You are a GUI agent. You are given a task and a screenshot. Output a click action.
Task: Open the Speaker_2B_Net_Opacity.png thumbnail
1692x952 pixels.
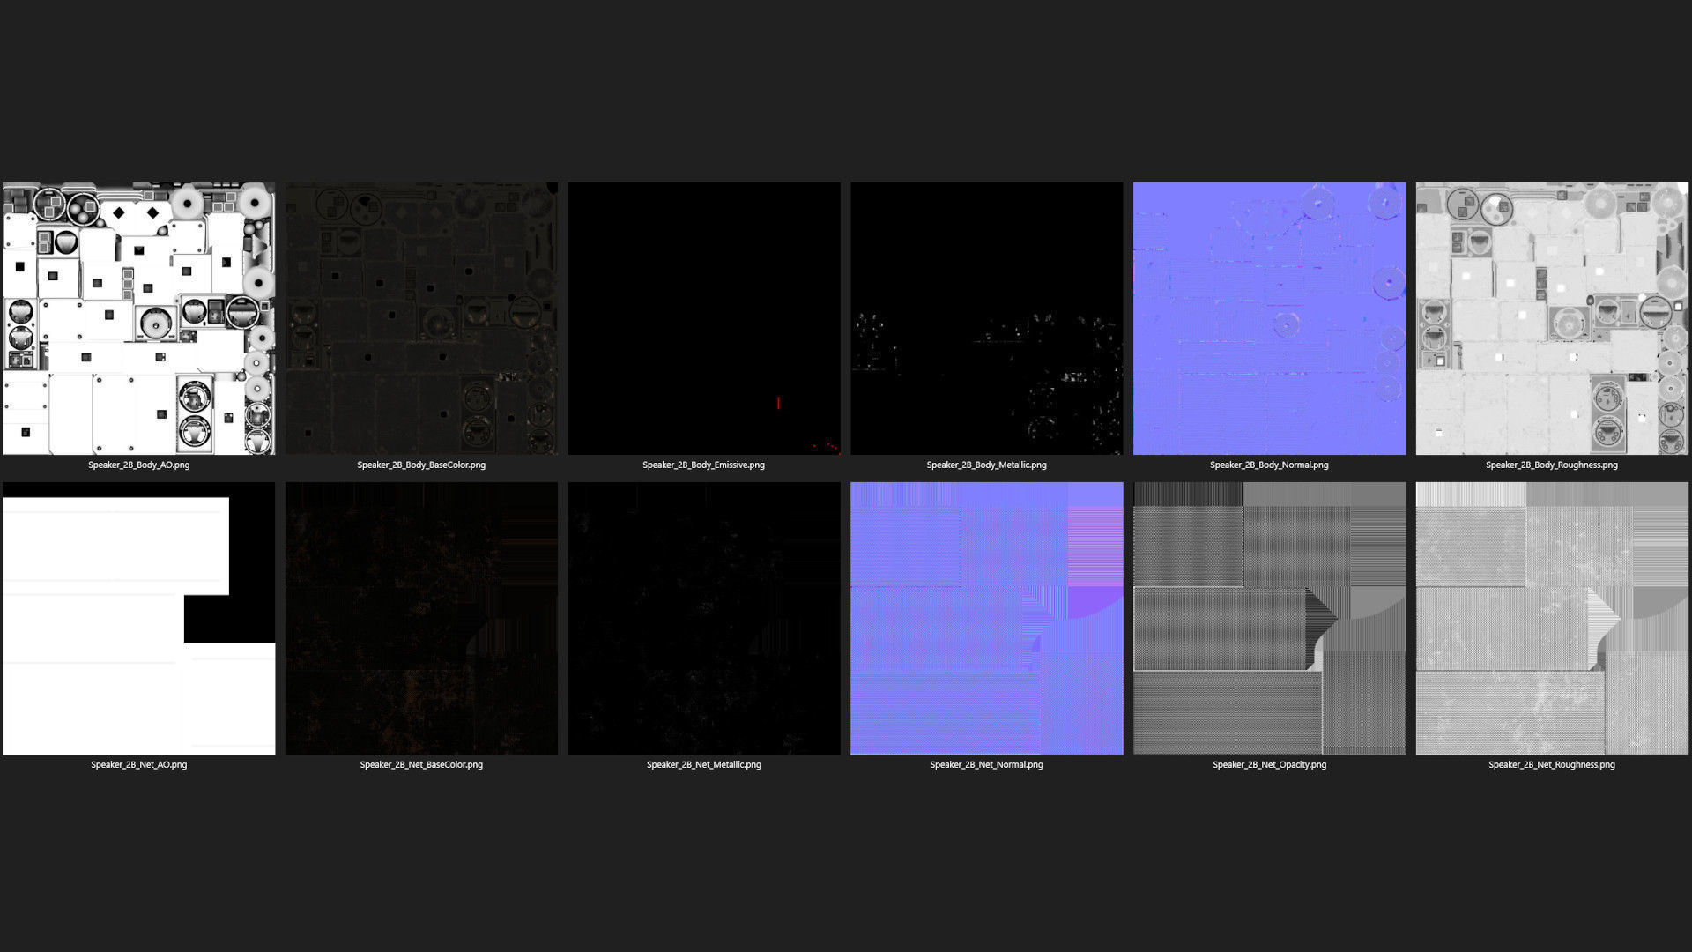click(x=1269, y=618)
